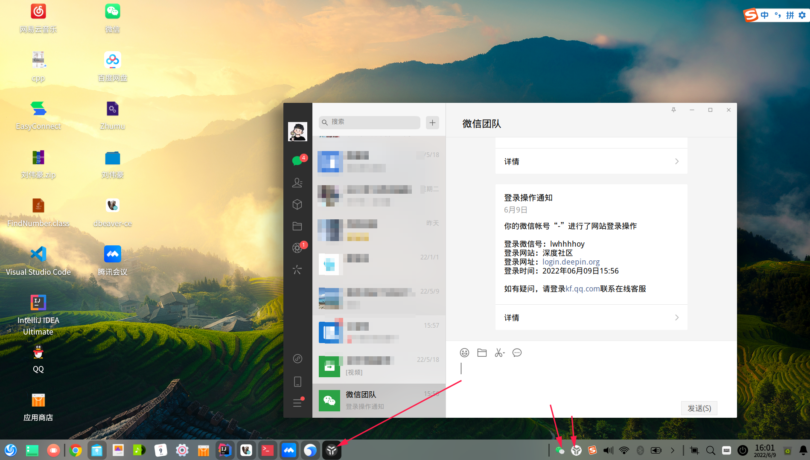Select the conversation dated 昨天
810x460 pixels.
(x=379, y=230)
